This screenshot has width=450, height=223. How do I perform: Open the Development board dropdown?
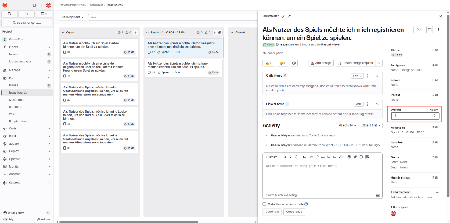(x=73, y=17)
